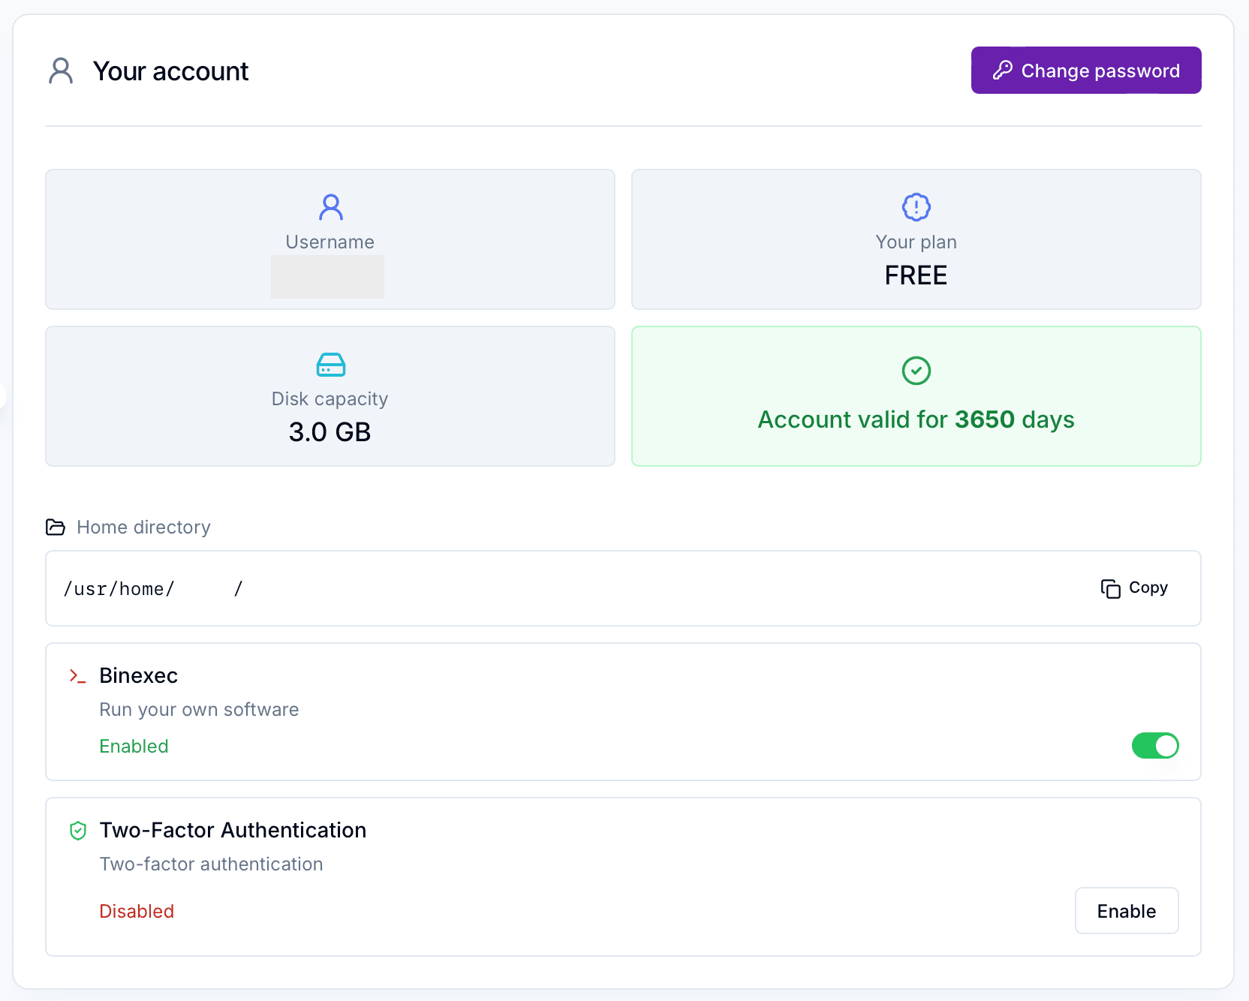
Task: Click the folder icon beside Home directory
Action: (56, 527)
